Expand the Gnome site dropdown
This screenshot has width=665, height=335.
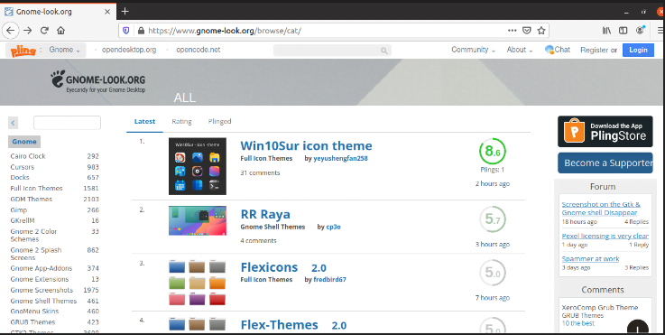pyautogui.click(x=64, y=50)
